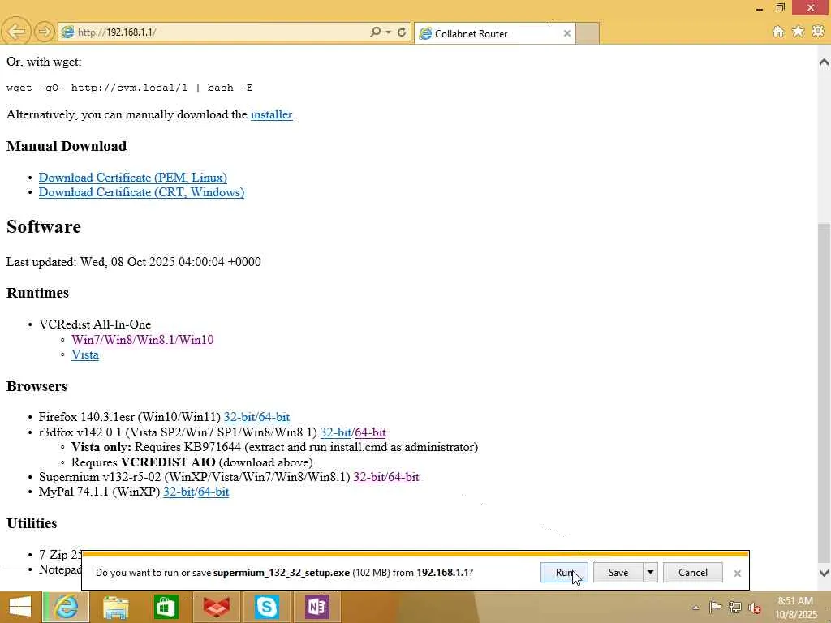Open the Tools gear menu
The image size is (831, 623).
(x=818, y=32)
